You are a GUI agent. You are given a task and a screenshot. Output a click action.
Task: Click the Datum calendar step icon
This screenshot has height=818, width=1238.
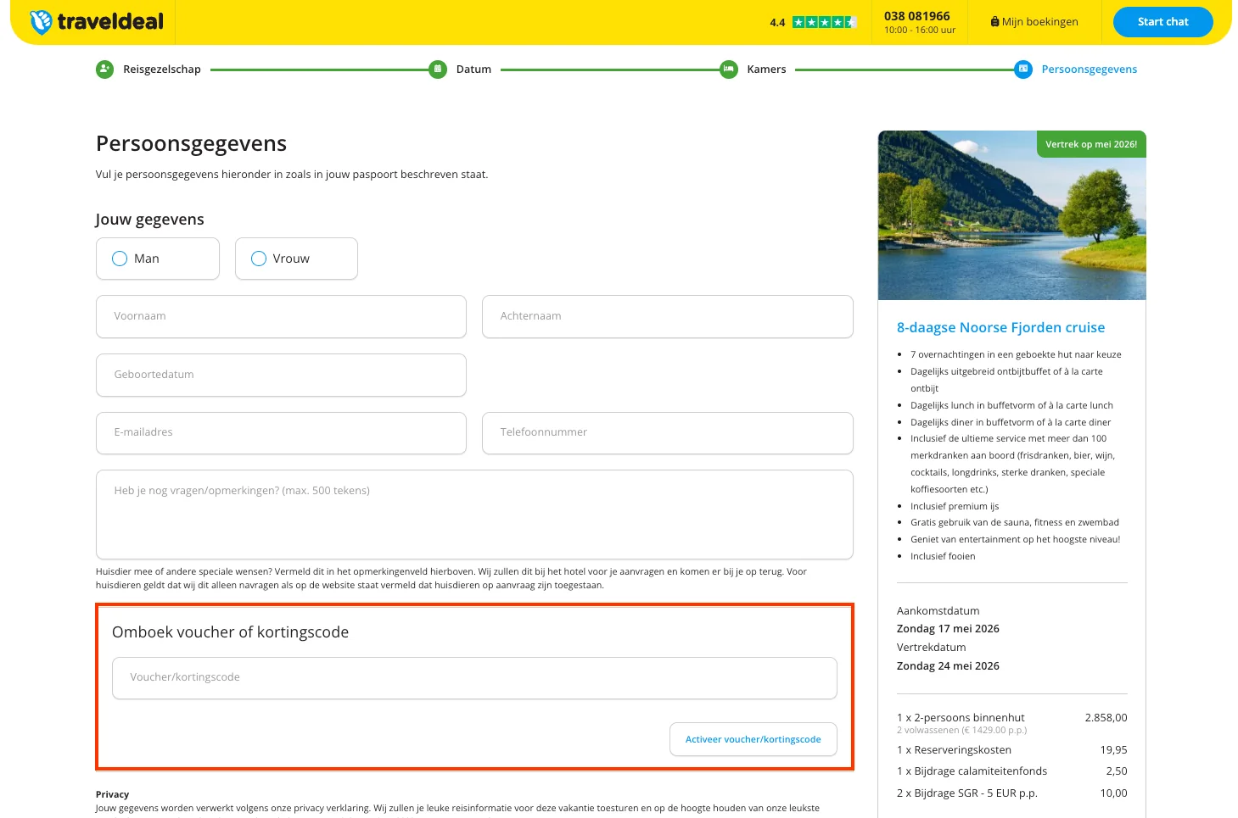(438, 69)
